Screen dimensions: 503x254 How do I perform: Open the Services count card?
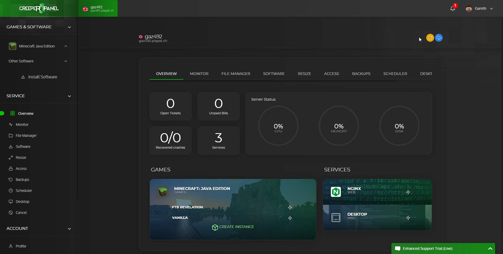point(218,140)
